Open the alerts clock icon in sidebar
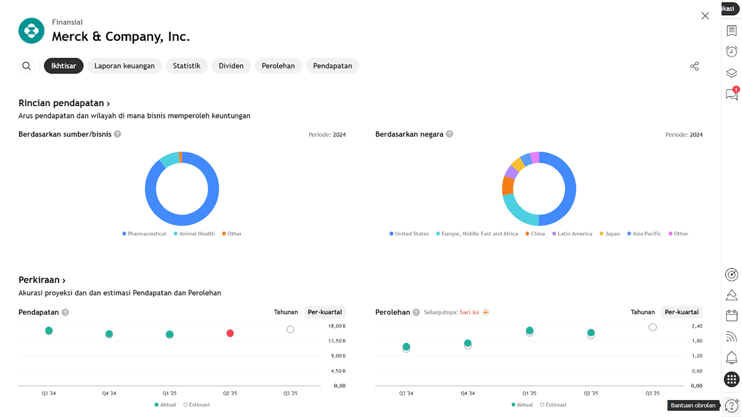 [x=732, y=51]
